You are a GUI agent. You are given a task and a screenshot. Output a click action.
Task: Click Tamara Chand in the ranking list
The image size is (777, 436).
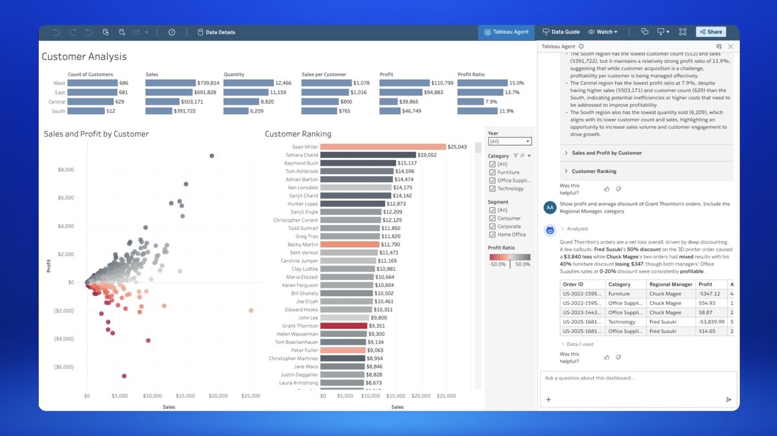coord(303,155)
